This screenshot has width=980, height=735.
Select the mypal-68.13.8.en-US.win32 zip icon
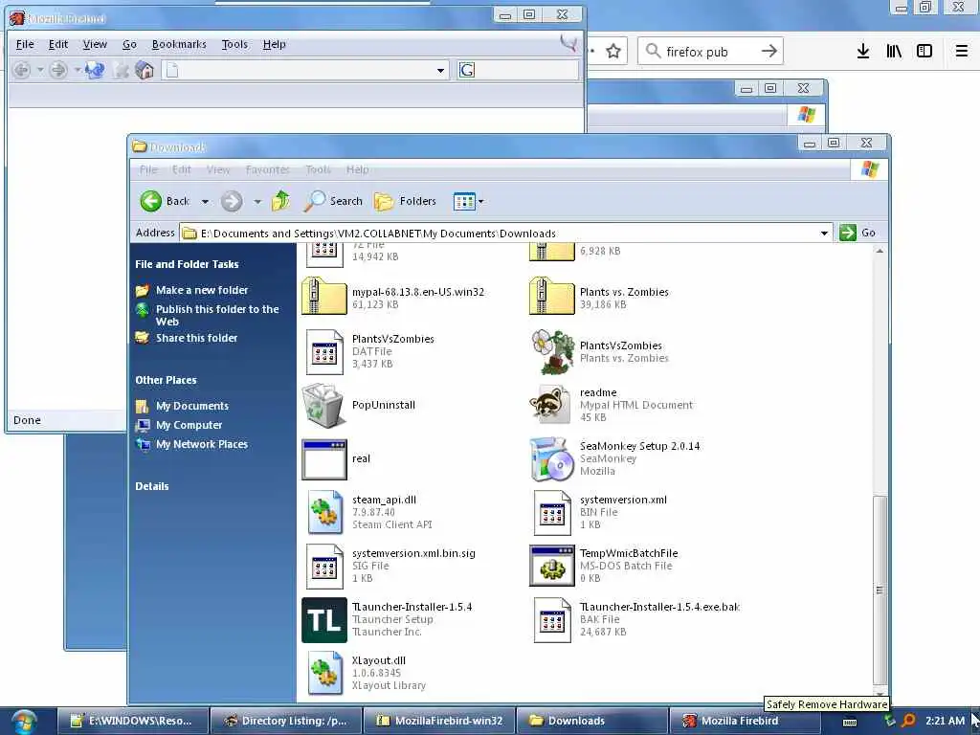[323, 297]
